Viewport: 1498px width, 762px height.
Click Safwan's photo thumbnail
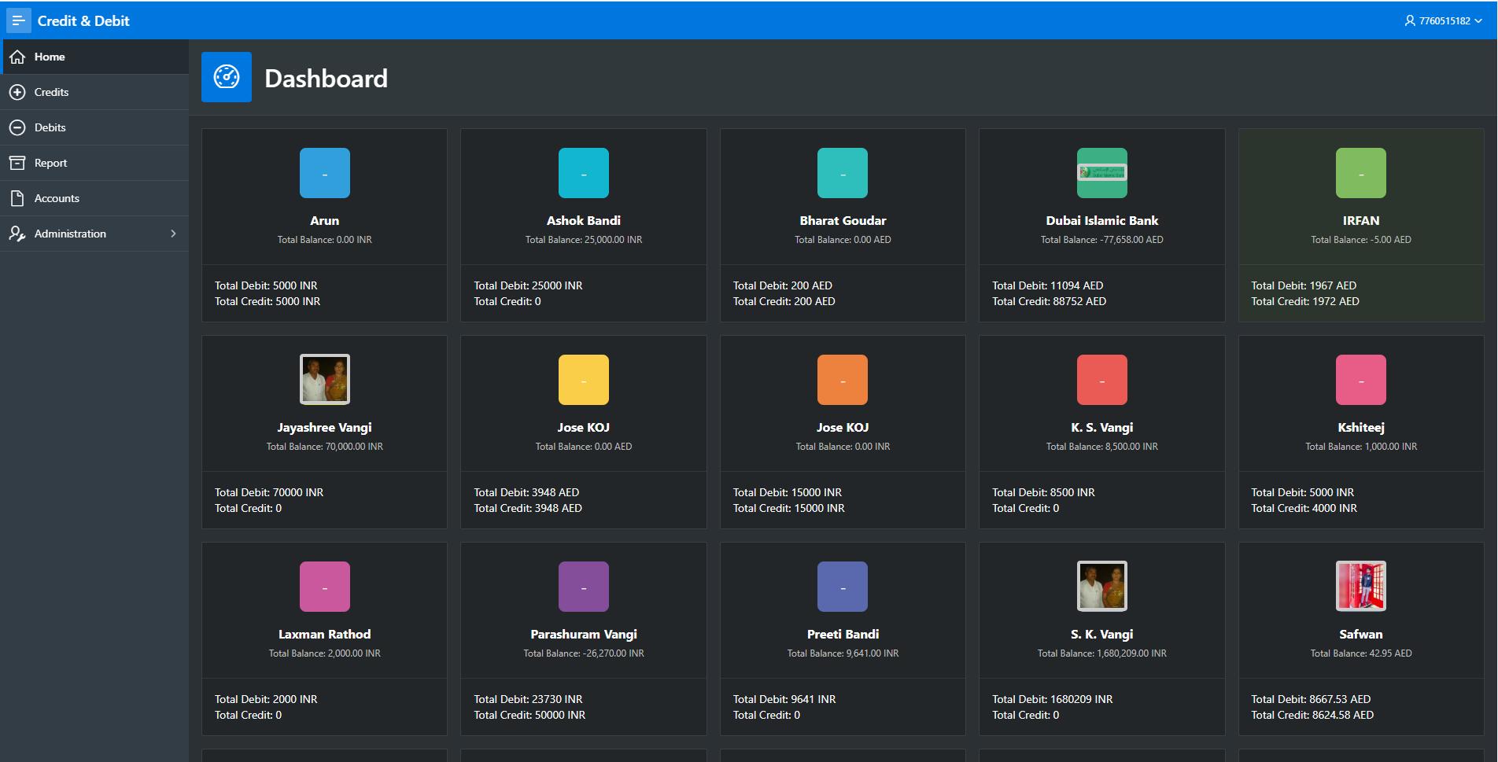pos(1361,586)
